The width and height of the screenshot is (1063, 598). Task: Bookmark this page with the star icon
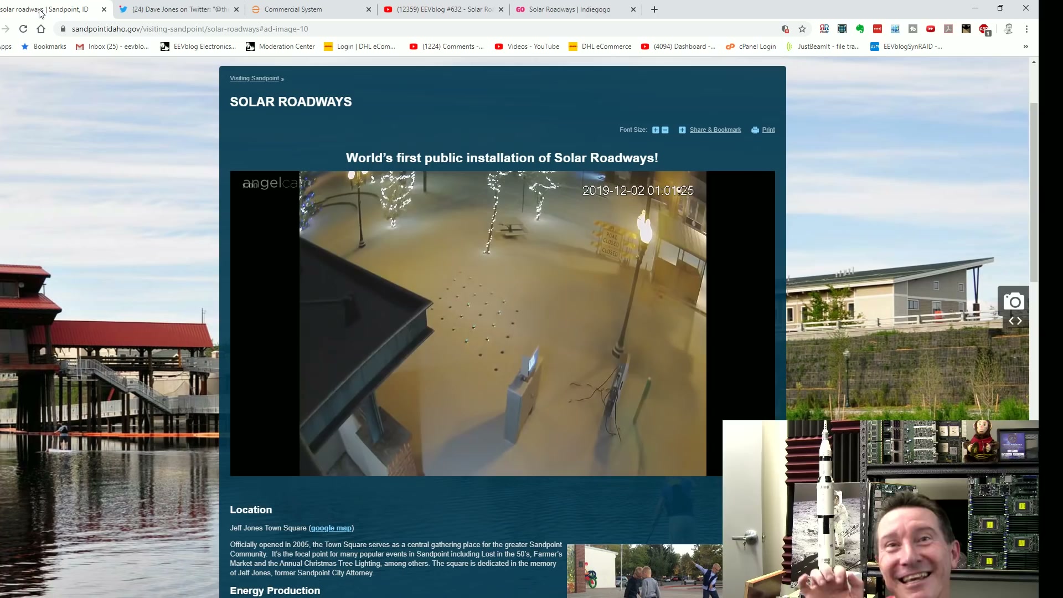(x=802, y=29)
